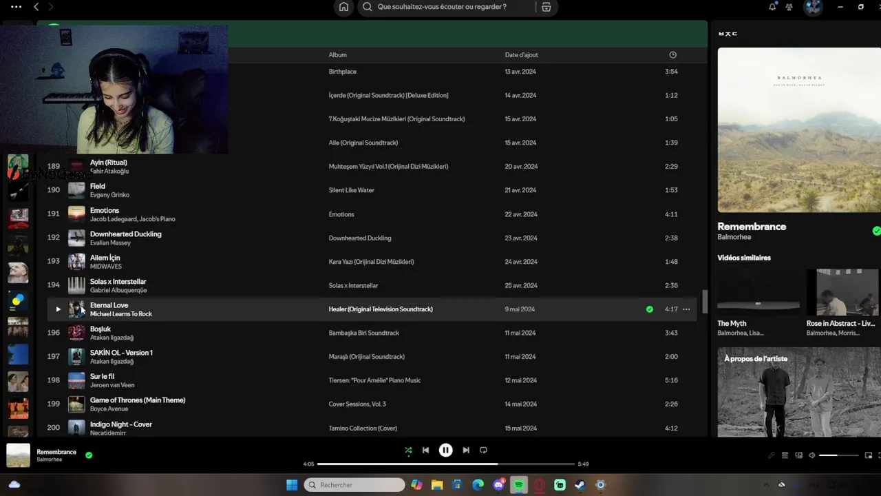Sort by the Date d'ajout column header
The image size is (881, 496).
click(521, 55)
